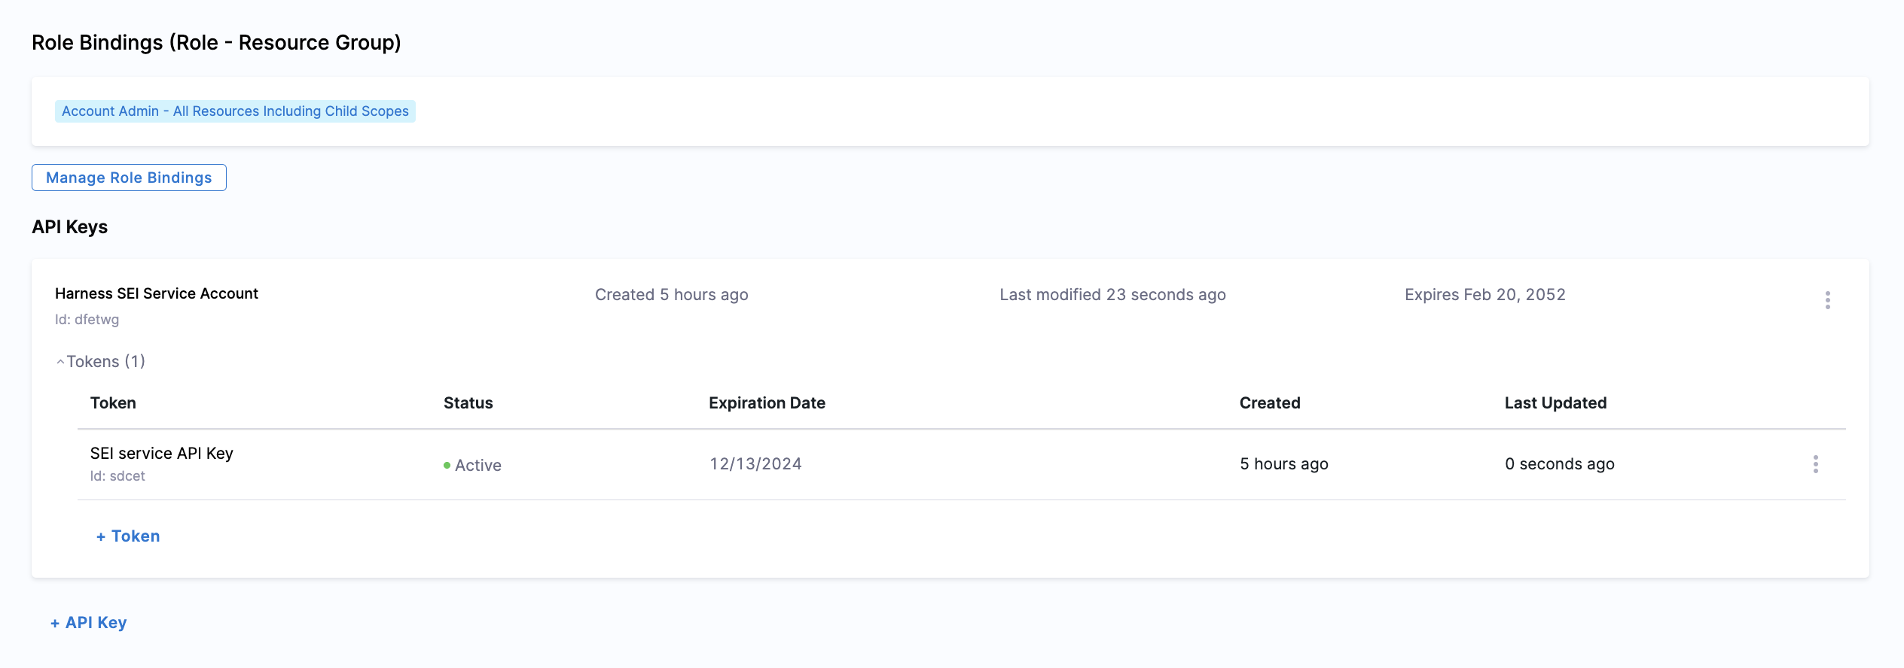Click the Last modified 23 seconds ago text
Viewport: 1904px width, 668px height.
(1112, 295)
